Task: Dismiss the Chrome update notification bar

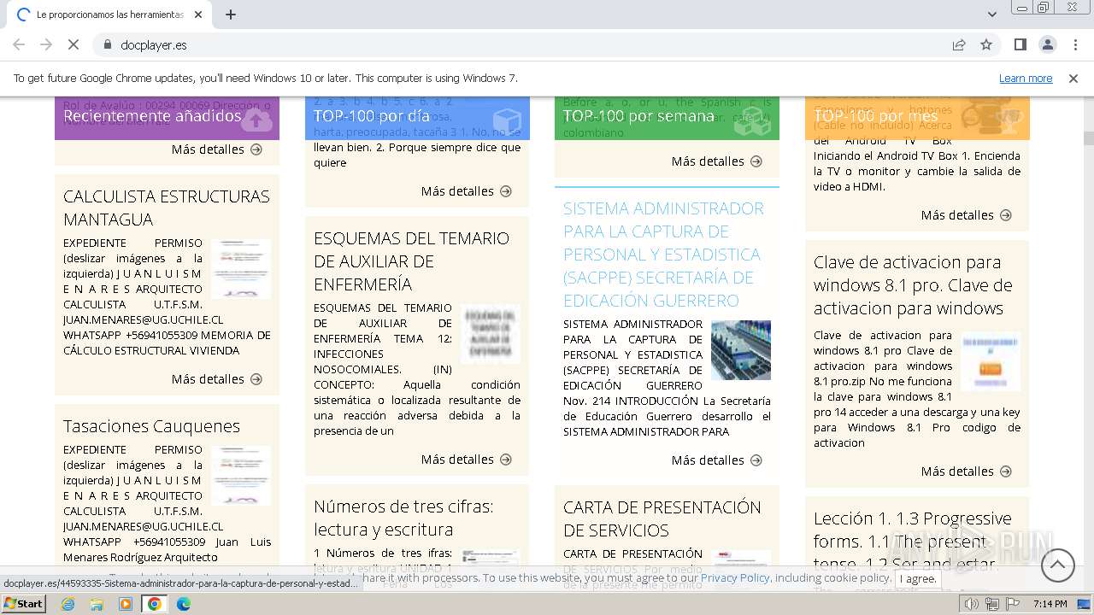Action: pos(1073,78)
